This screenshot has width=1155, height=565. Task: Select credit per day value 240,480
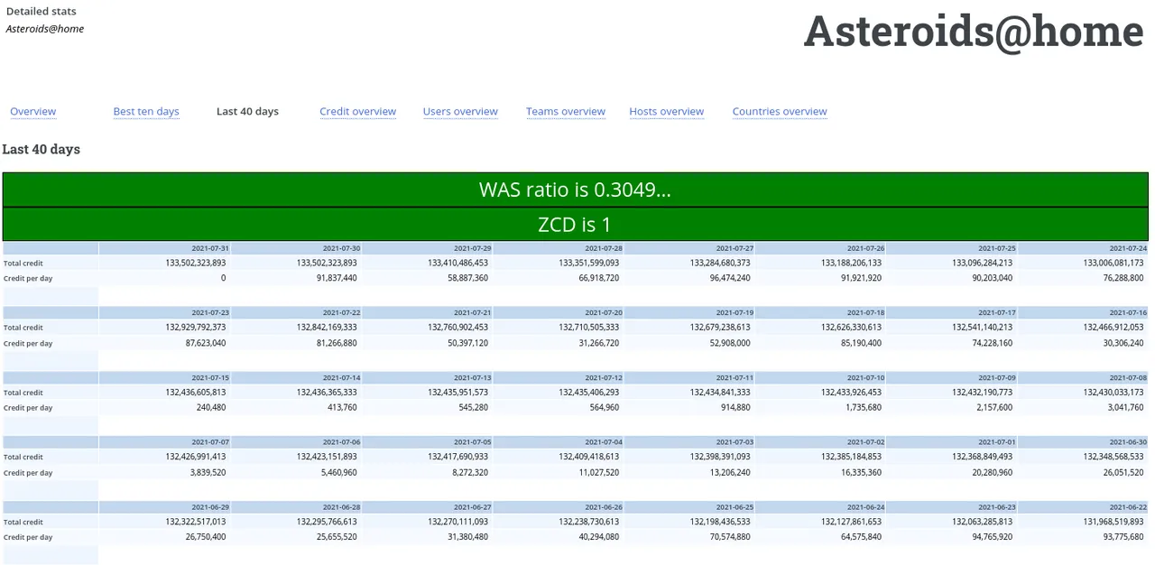click(210, 408)
